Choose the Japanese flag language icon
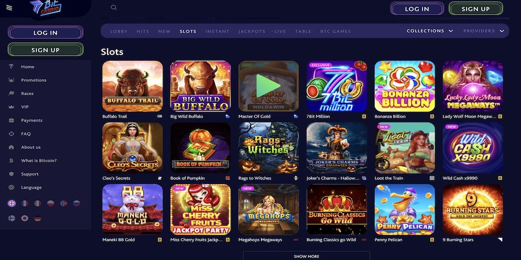Image resolution: width=521 pixels, height=260 pixels. pos(24,218)
